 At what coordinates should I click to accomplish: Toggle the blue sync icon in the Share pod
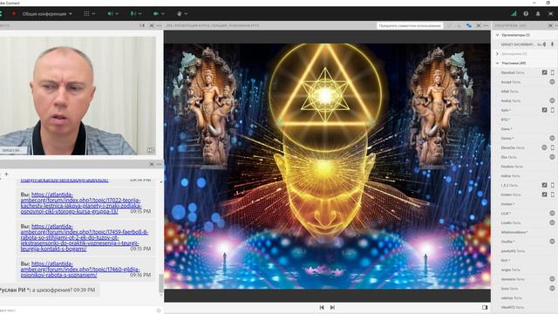469,25
